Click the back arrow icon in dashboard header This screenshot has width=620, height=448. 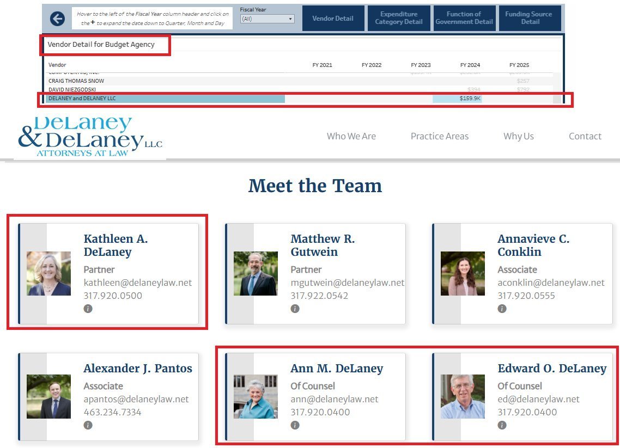point(57,19)
